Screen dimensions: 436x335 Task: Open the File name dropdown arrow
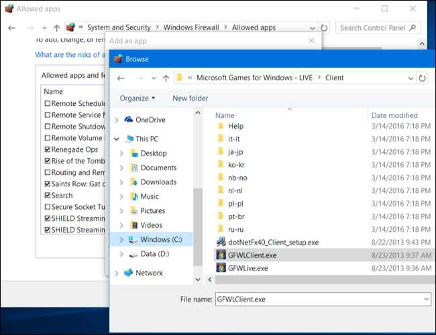[x=427, y=299]
